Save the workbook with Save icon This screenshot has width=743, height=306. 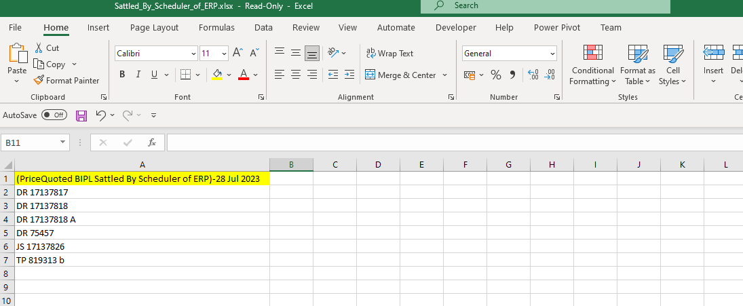coord(81,115)
